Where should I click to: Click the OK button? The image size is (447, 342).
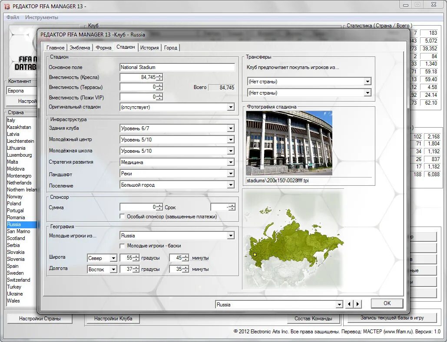(x=387, y=303)
